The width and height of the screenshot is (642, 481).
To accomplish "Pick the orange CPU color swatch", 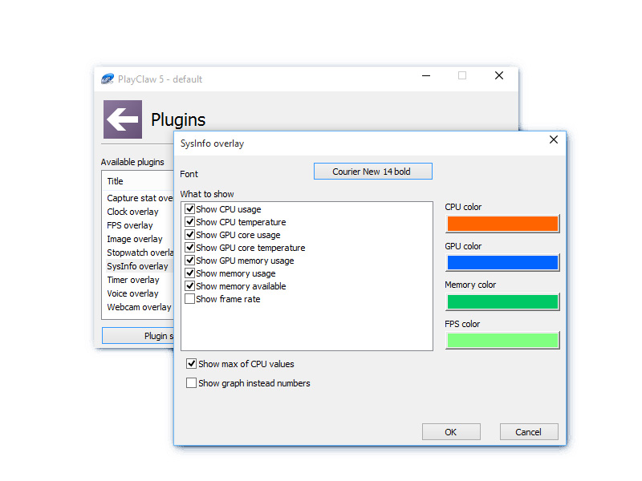I will [x=502, y=224].
